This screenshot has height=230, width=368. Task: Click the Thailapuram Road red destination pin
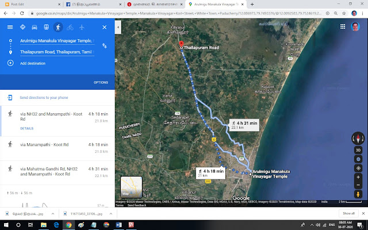pyautogui.click(x=181, y=44)
